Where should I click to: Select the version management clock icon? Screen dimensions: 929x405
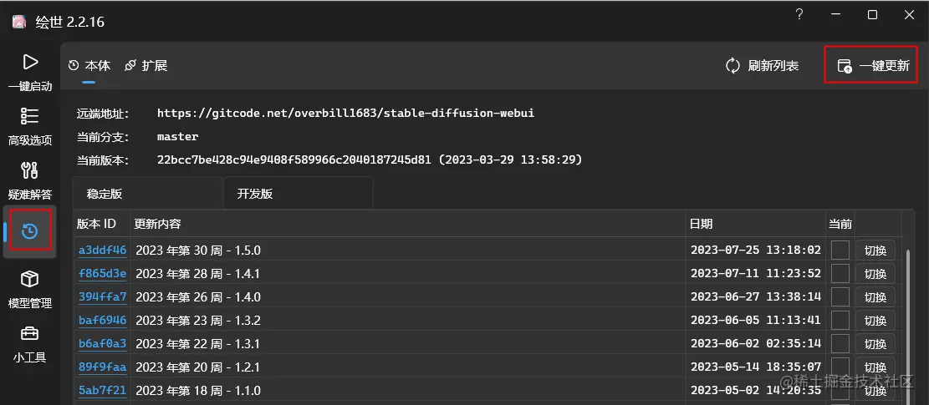pyautogui.click(x=29, y=231)
